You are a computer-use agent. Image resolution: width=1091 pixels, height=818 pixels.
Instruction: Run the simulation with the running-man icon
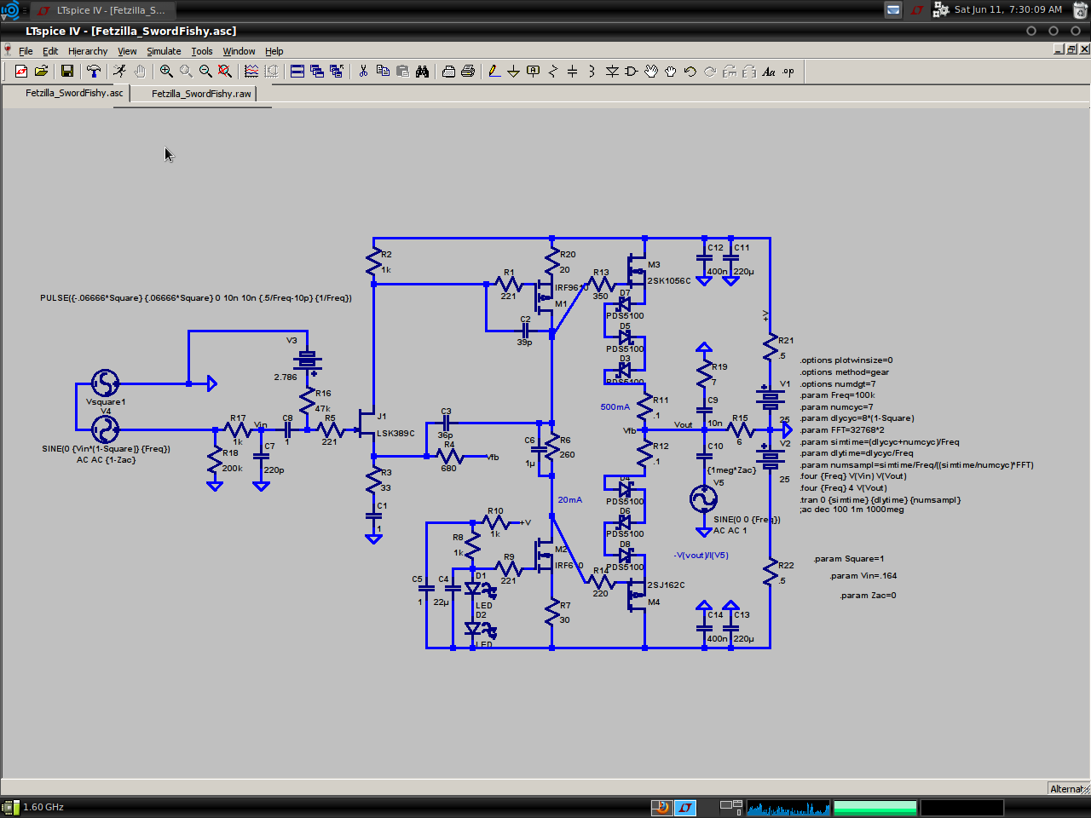click(120, 72)
